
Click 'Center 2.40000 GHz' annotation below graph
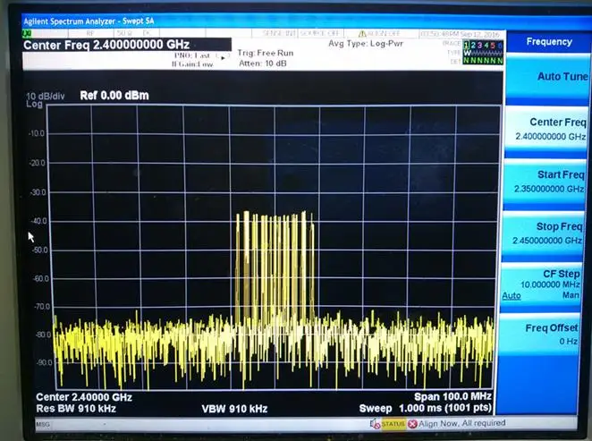[x=84, y=397]
